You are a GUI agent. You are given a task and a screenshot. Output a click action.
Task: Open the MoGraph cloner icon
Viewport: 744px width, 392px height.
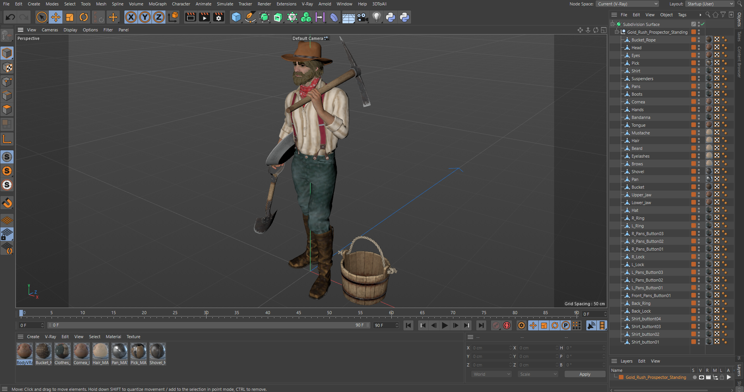(306, 17)
